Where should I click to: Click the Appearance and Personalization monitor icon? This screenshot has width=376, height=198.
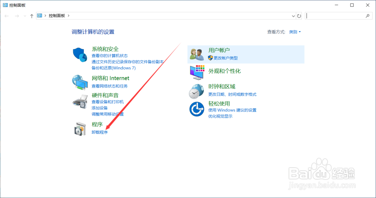click(x=197, y=72)
